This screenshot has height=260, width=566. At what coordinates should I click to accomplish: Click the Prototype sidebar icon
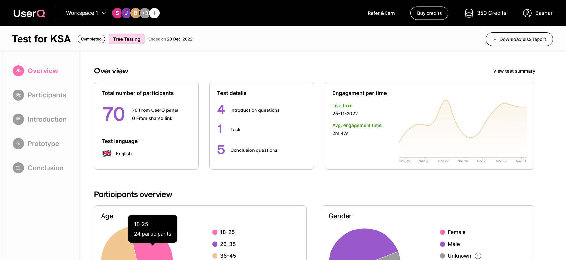pyautogui.click(x=18, y=144)
